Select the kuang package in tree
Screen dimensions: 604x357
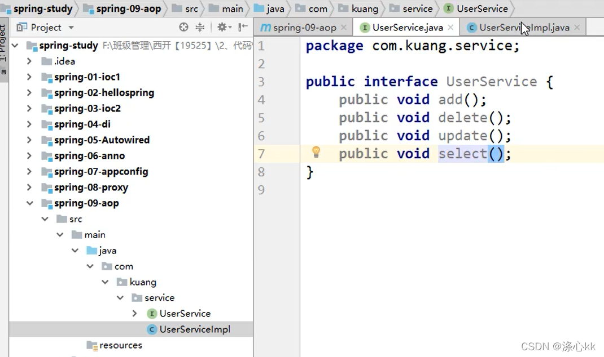142,282
